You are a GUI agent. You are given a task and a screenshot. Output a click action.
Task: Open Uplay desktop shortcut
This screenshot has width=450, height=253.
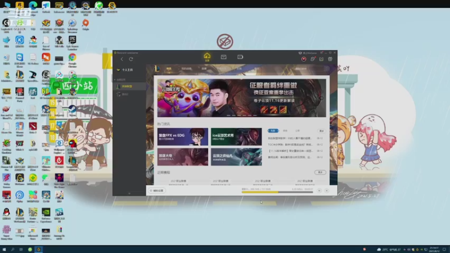coord(20,197)
